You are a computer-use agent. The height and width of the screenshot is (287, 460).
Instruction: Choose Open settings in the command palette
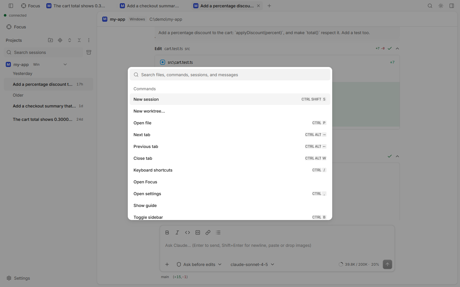tap(230, 194)
